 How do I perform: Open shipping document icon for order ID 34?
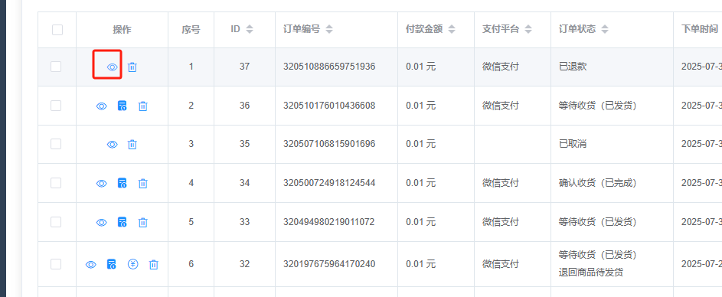[122, 183]
